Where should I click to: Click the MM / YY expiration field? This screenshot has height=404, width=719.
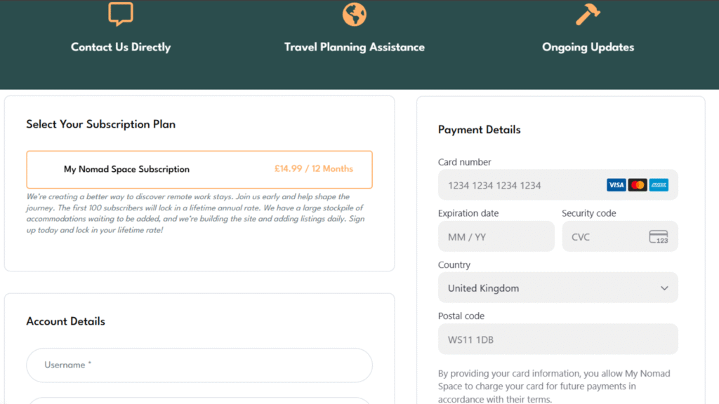[496, 237]
